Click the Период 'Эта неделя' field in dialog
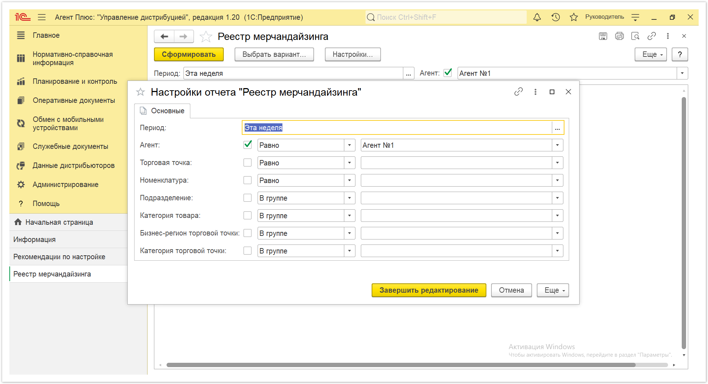 click(397, 128)
